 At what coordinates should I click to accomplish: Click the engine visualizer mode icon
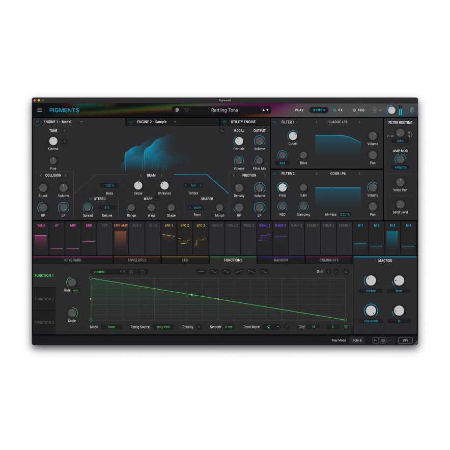[x=221, y=131]
